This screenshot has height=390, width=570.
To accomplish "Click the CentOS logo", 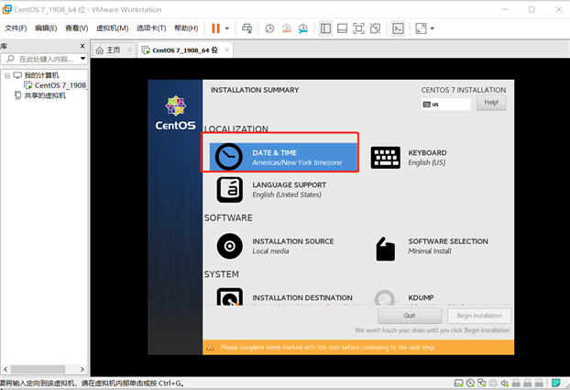I will click(176, 113).
